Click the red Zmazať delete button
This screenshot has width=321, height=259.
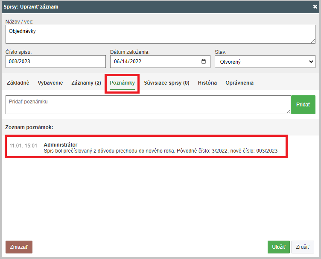coord(19,247)
